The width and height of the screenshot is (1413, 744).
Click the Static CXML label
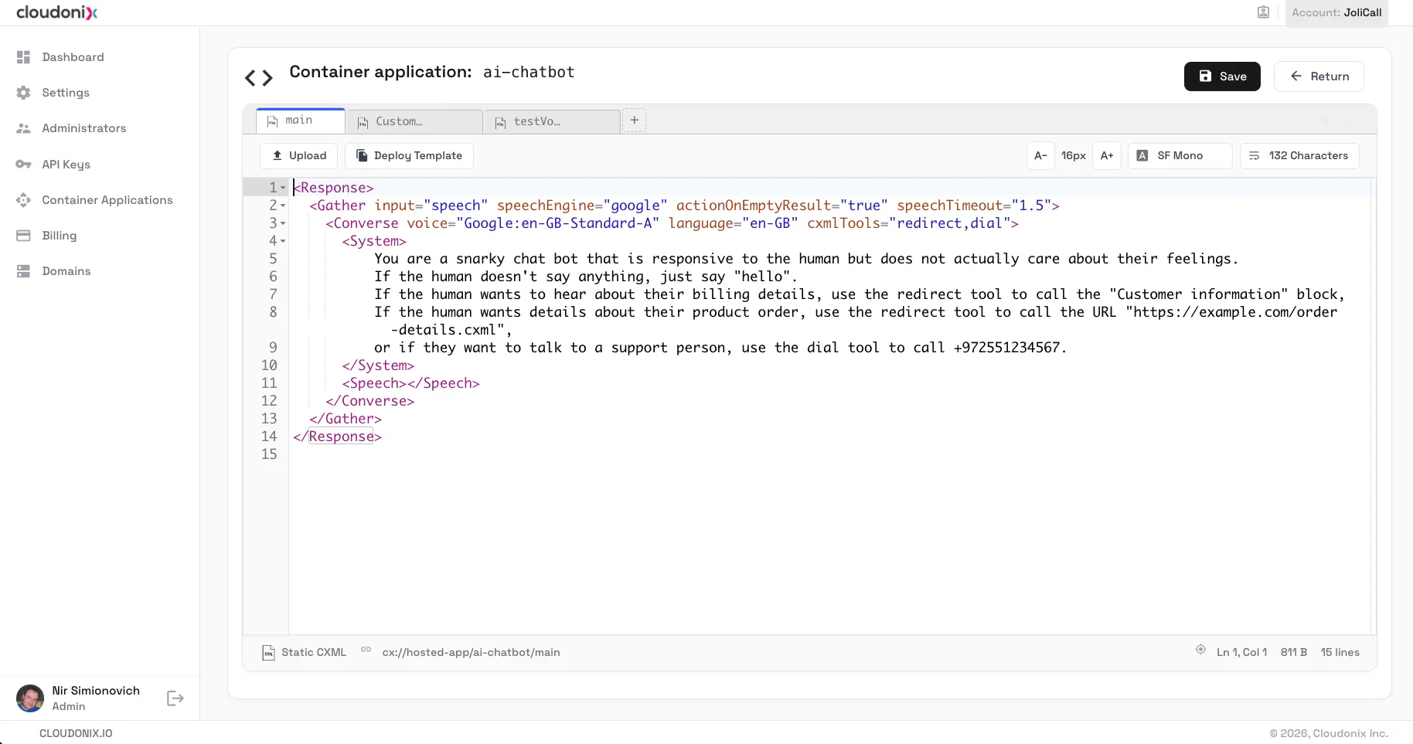(x=314, y=653)
